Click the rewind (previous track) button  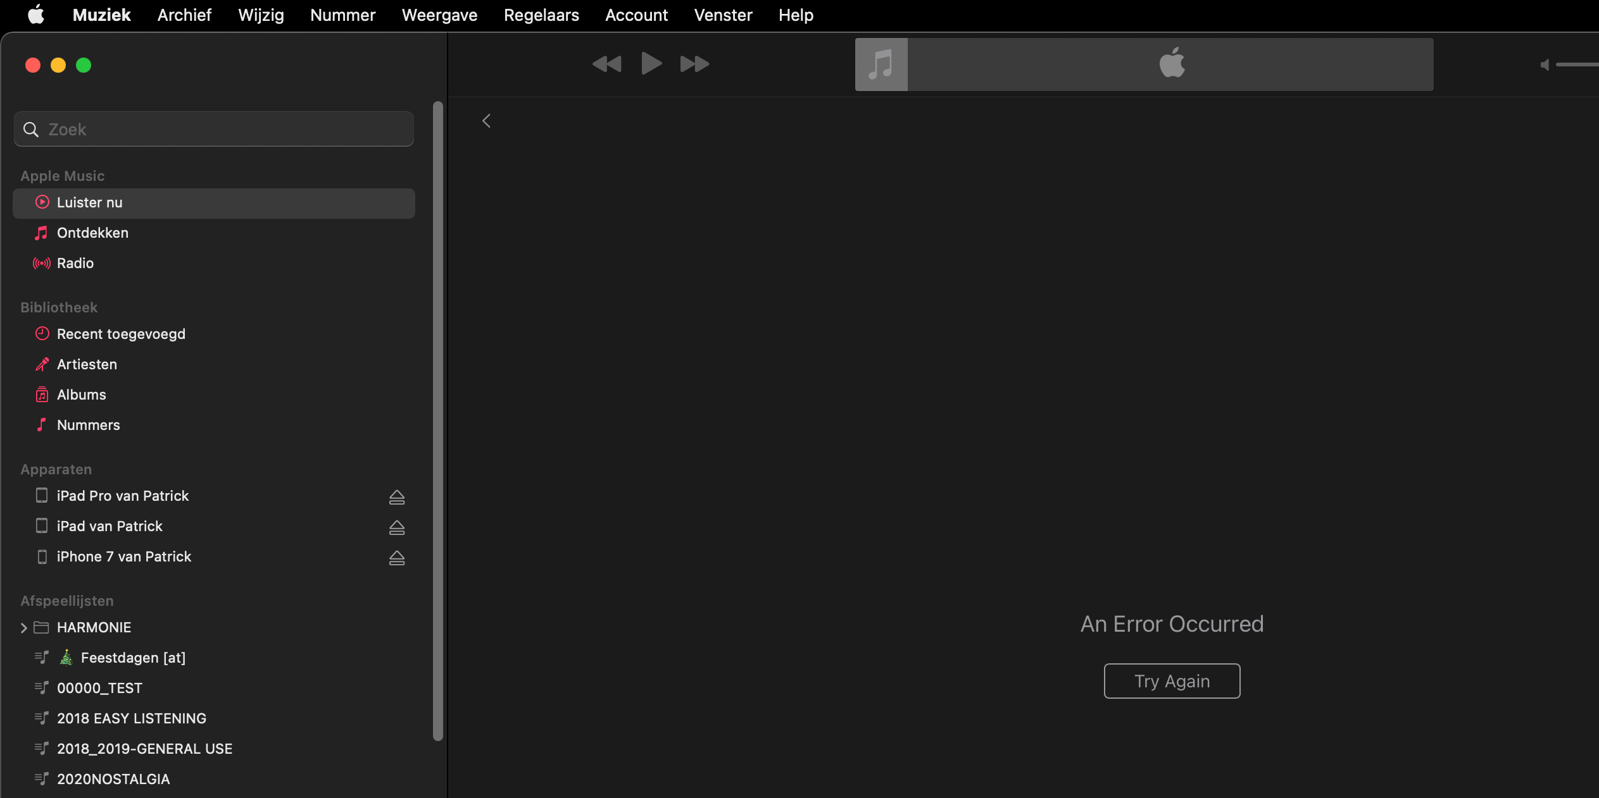point(606,64)
